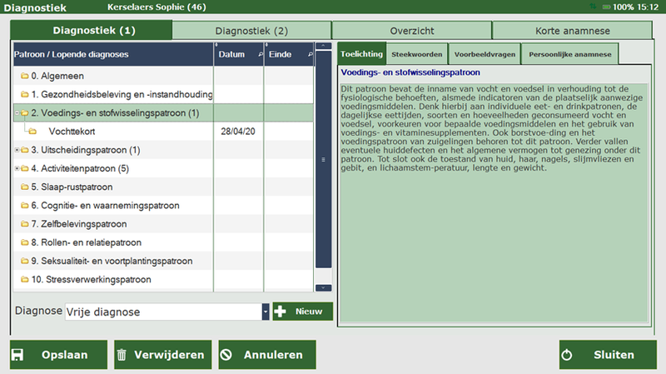Click the folder icon of 10. Stressverwerkingspatroon

tap(23, 279)
